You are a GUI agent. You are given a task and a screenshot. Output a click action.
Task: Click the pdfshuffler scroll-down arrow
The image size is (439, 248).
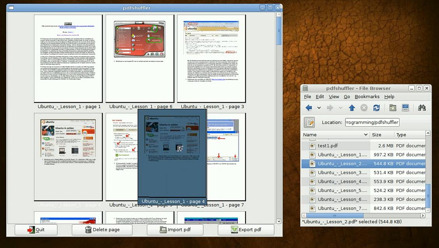279,221
